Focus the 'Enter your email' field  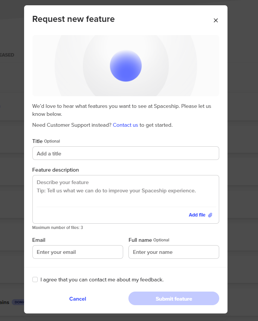coord(78,252)
